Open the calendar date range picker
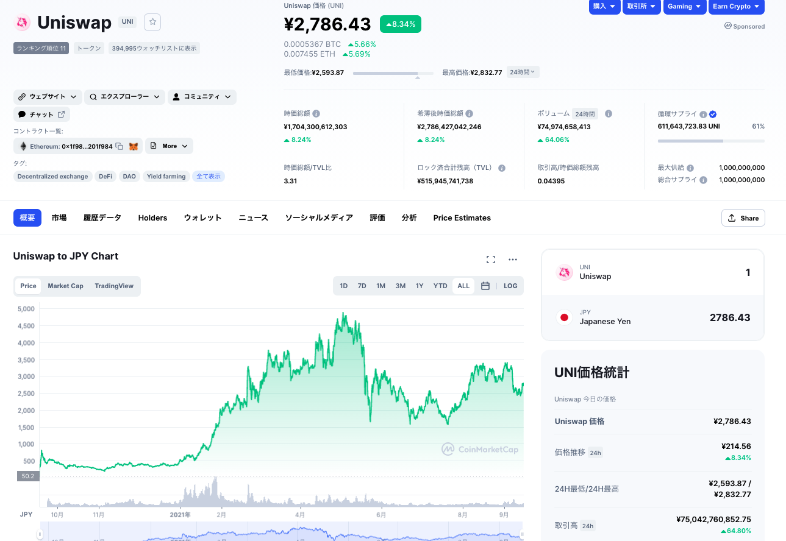The height and width of the screenshot is (541, 786). 485,286
